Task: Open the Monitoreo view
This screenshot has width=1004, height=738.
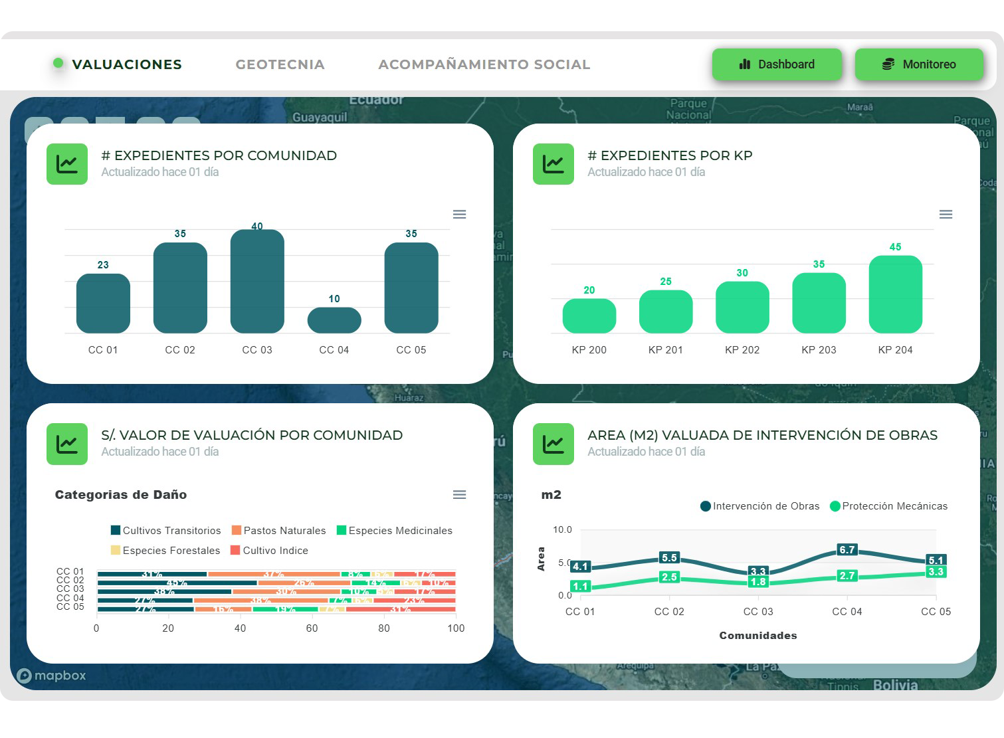Action: (919, 64)
